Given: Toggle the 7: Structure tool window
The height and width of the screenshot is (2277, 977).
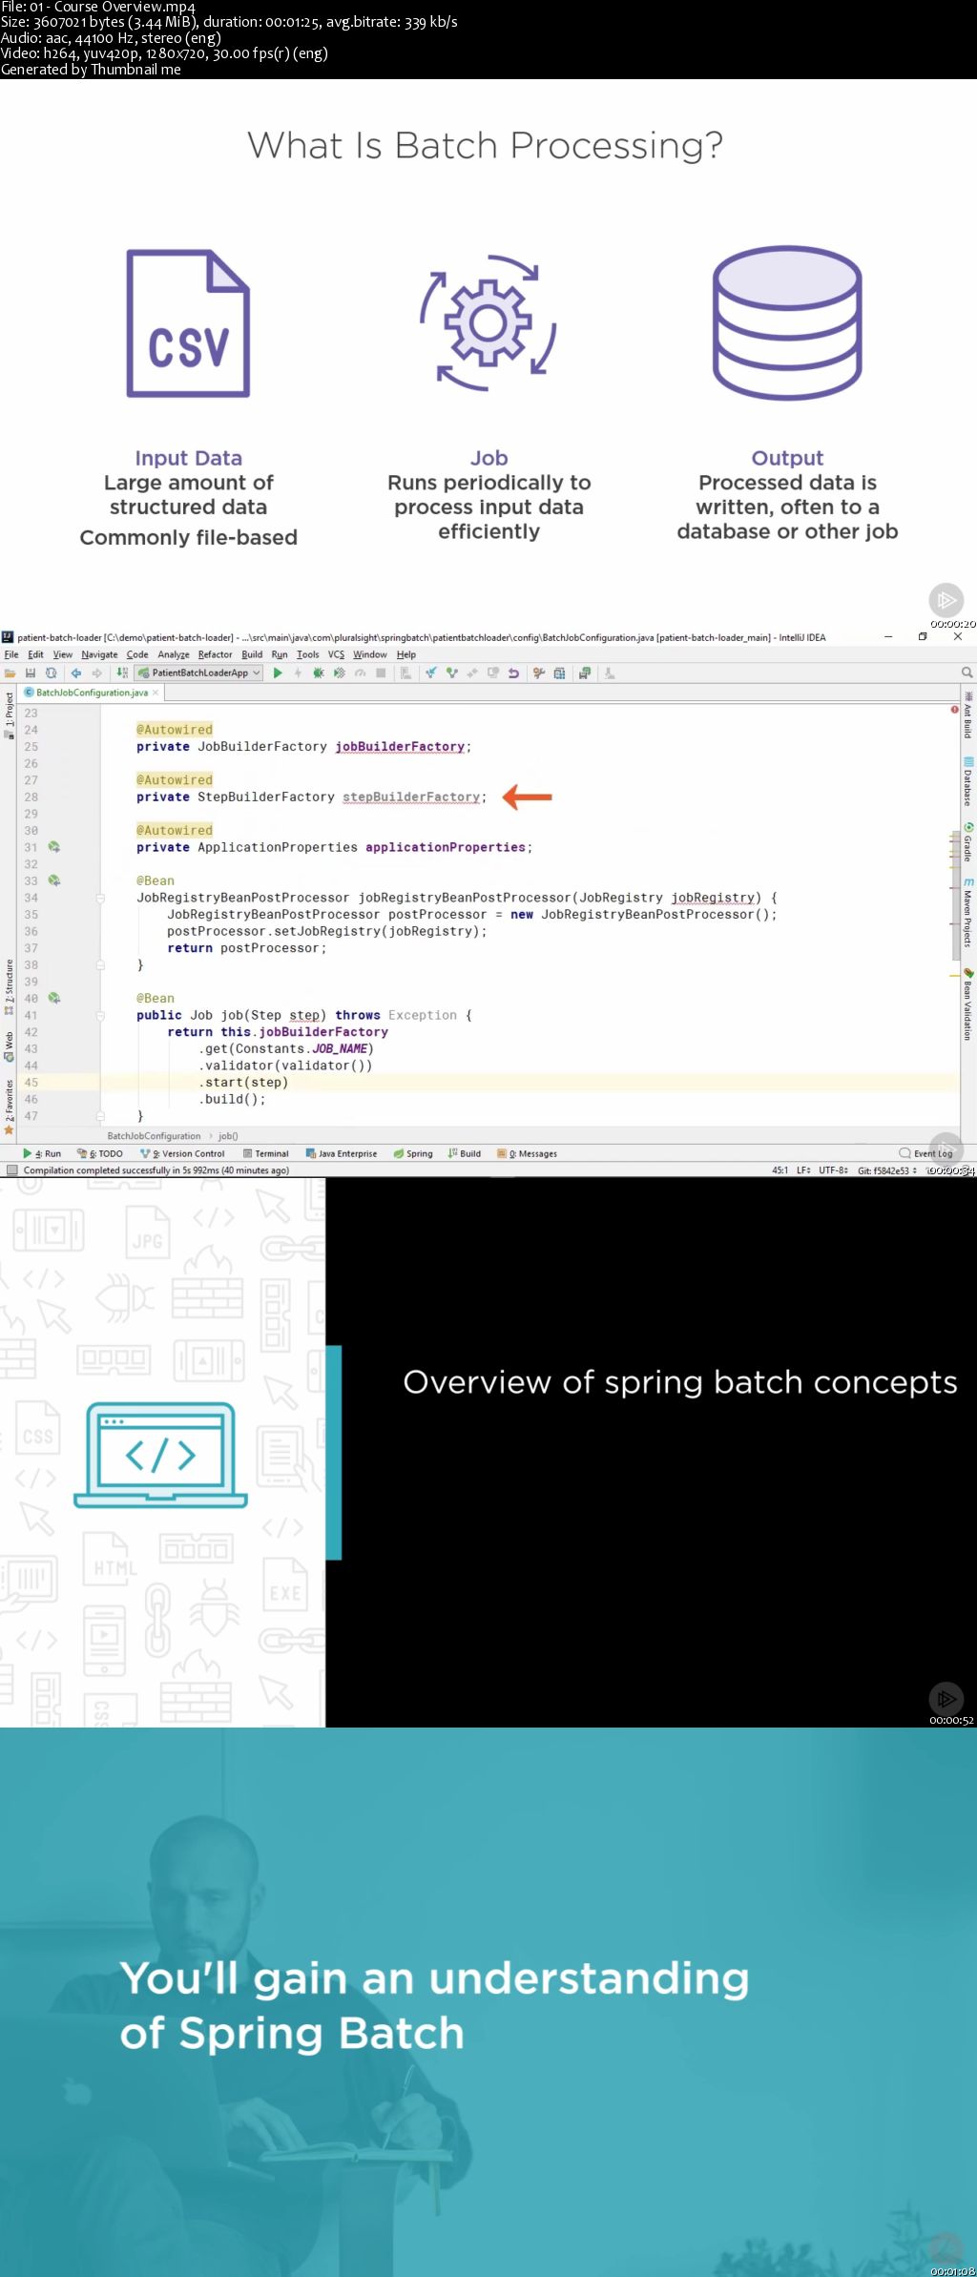Looking at the screenshot, I should [x=10, y=986].
